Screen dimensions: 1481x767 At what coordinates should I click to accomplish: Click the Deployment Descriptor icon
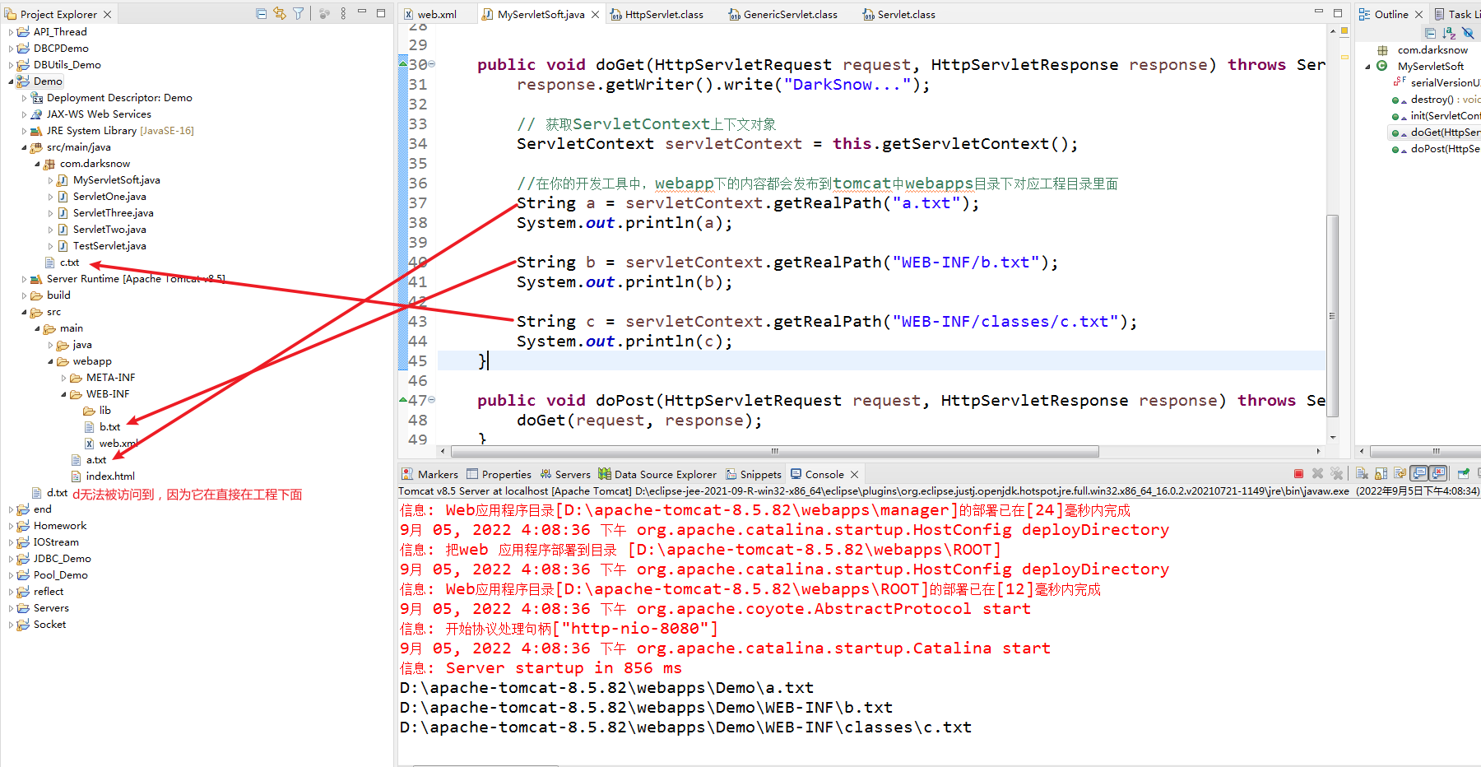point(36,98)
